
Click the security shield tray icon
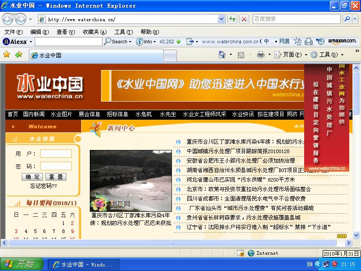coord(334,264)
